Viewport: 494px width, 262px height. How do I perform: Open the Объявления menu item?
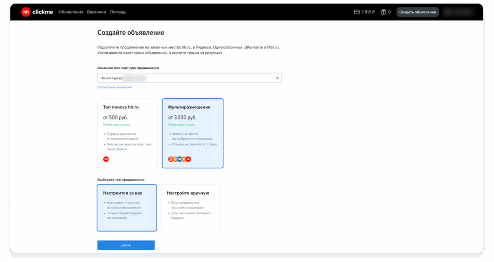click(71, 12)
